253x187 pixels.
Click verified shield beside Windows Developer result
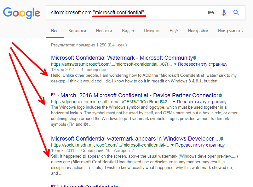(222, 139)
